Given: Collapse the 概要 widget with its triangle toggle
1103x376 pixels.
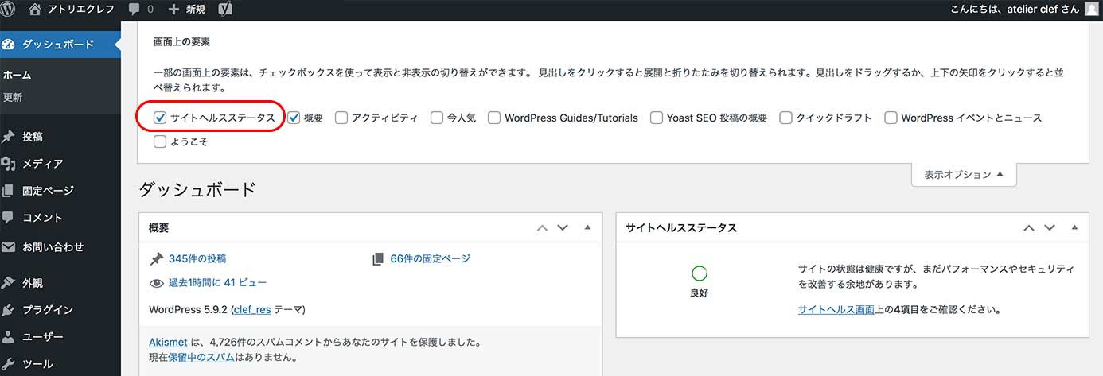Looking at the screenshot, I should [587, 227].
